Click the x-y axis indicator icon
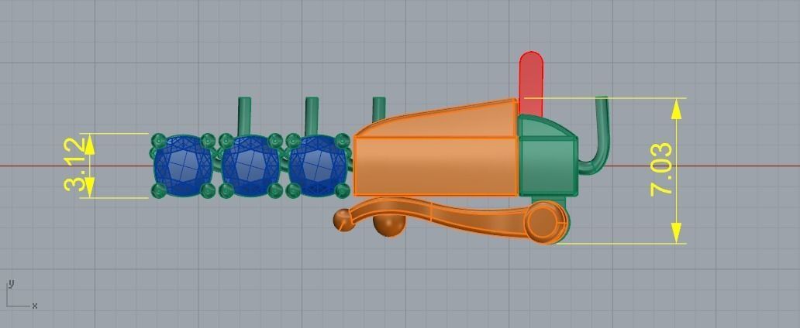This screenshot has height=328, width=800. tap(22, 295)
